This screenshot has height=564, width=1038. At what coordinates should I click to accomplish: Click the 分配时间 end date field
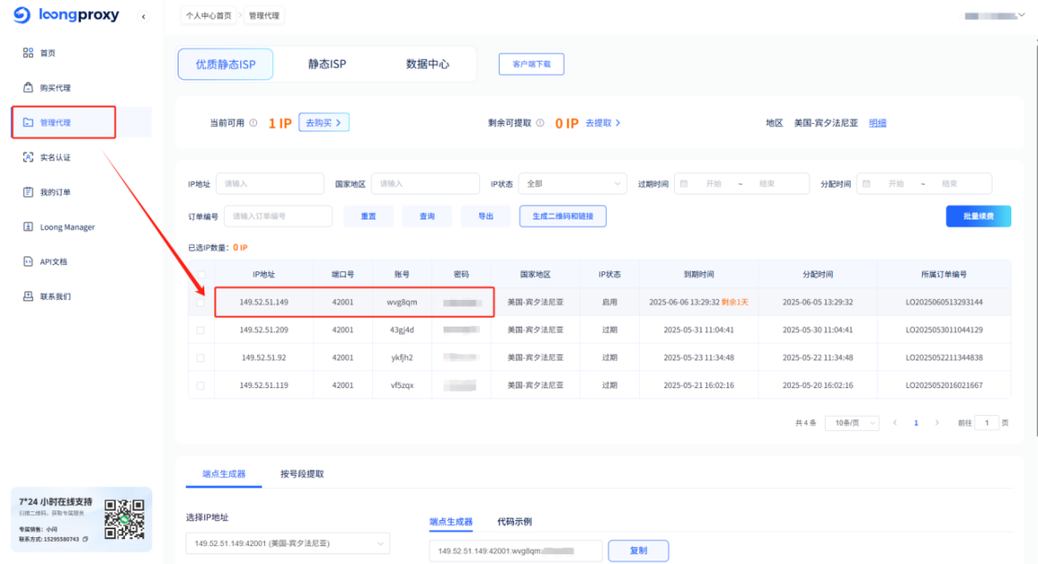[950, 183]
